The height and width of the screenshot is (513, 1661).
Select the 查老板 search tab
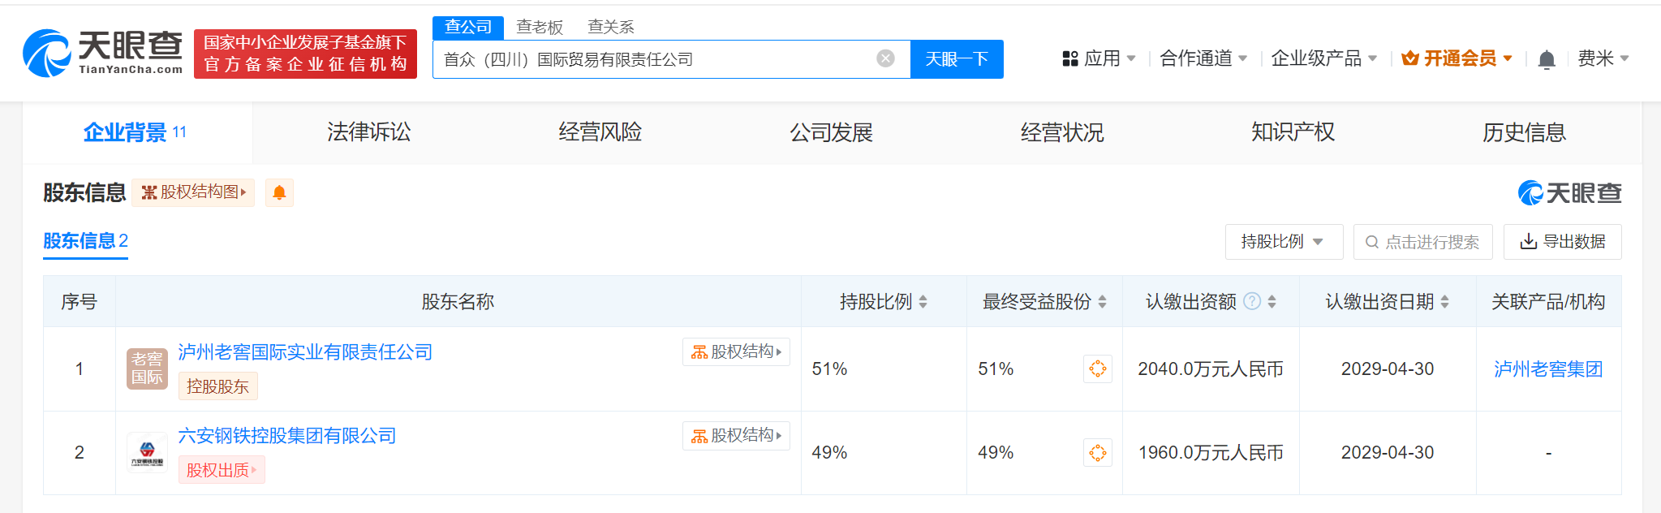point(540,28)
